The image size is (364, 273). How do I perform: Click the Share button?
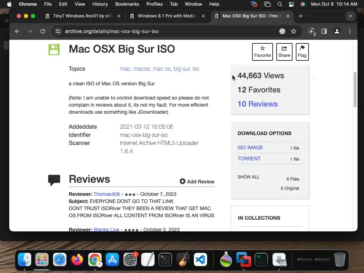coord(284,52)
